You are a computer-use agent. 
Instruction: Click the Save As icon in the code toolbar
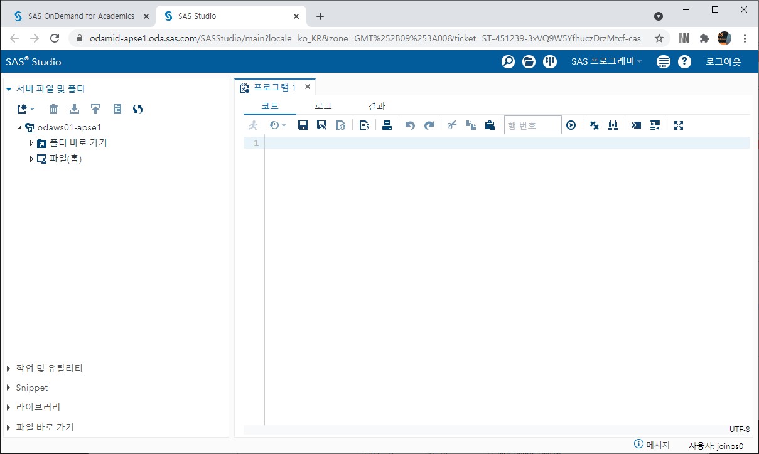(321, 125)
